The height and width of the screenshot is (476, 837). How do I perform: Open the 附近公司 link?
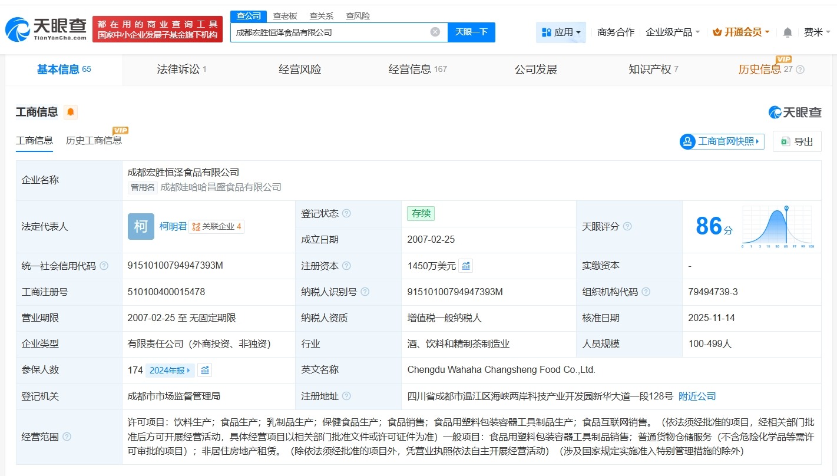click(697, 396)
